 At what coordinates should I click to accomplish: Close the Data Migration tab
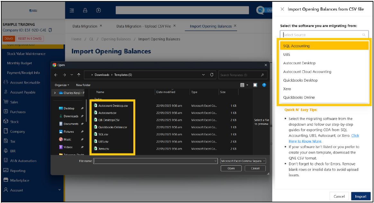(101, 25)
